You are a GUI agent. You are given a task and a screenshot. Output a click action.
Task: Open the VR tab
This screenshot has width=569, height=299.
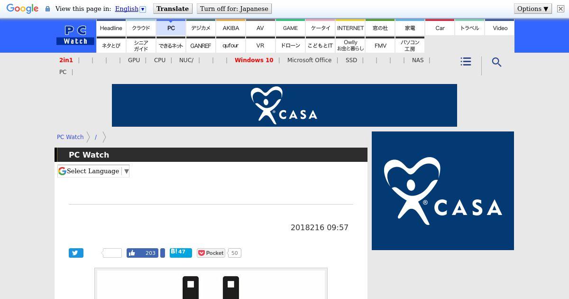click(x=260, y=46)
